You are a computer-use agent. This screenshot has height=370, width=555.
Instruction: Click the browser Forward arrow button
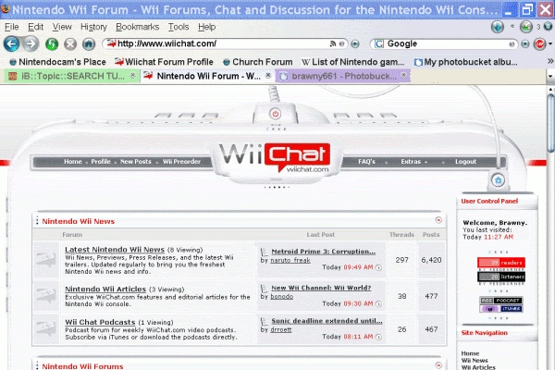click(x=31, y=44)
